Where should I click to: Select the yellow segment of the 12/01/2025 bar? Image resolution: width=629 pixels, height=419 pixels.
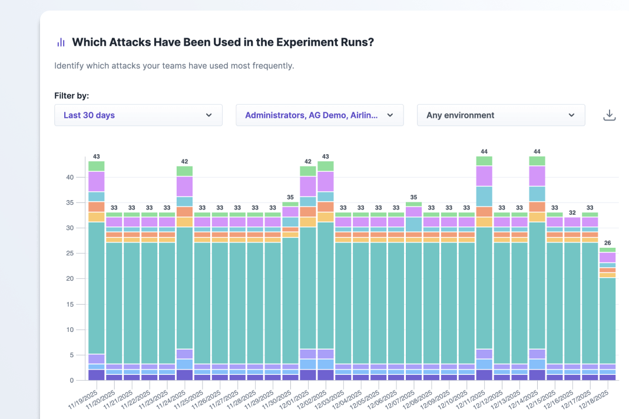coord(308,222)
